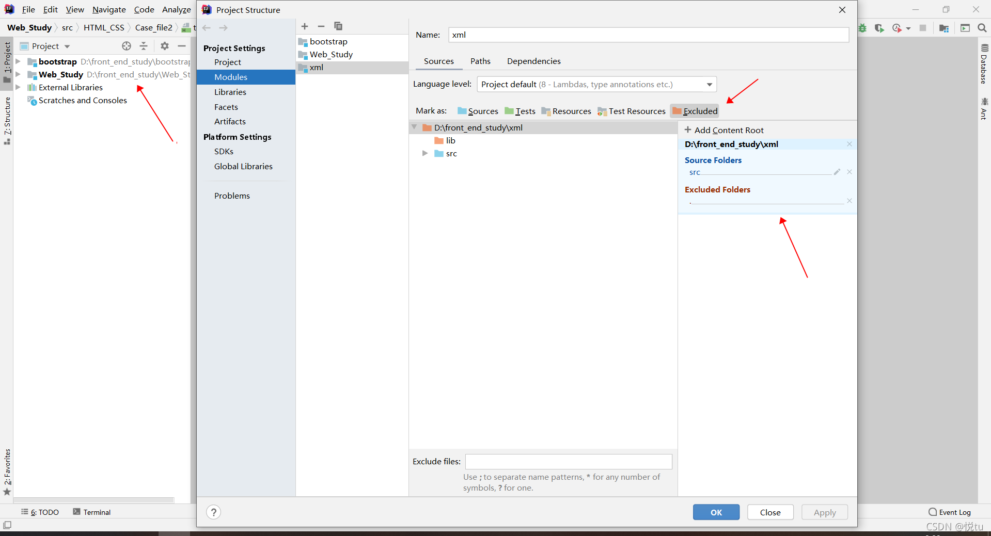Go forward with right arrow in dialog
Screen dimensions: 991x536
tap(223, 28)
